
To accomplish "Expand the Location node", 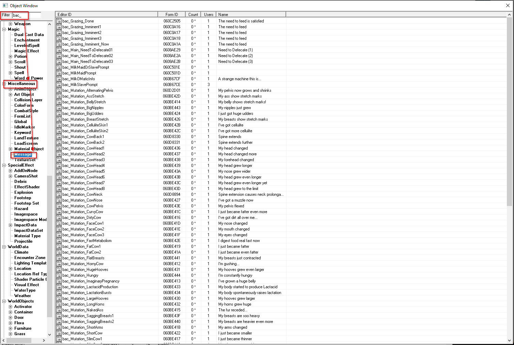I will coord(11,269).
